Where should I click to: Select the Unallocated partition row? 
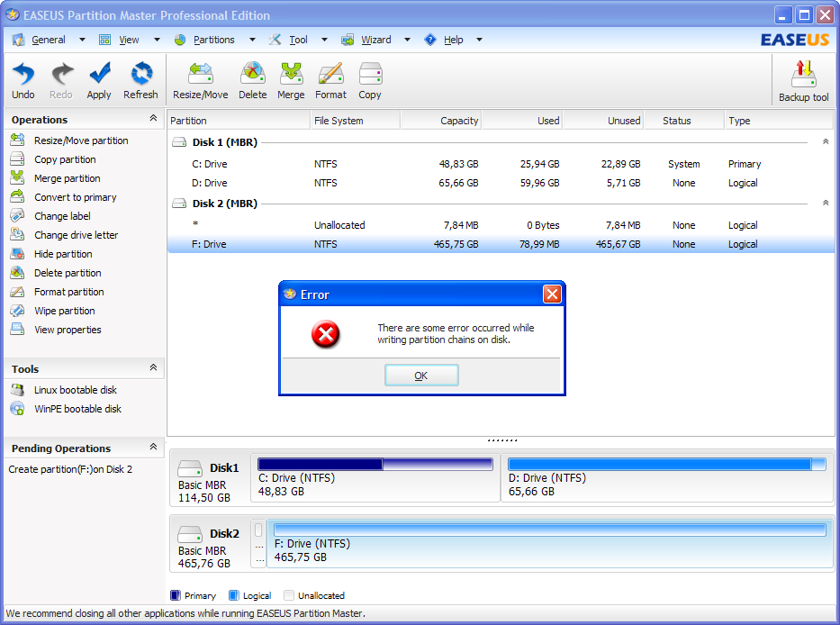pos(501,225)
